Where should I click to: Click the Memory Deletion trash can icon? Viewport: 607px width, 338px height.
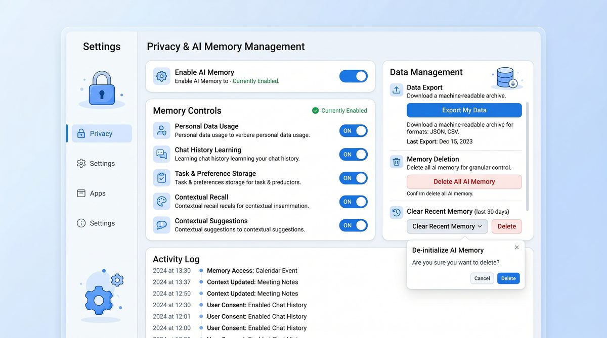click(x=397, y=162)
